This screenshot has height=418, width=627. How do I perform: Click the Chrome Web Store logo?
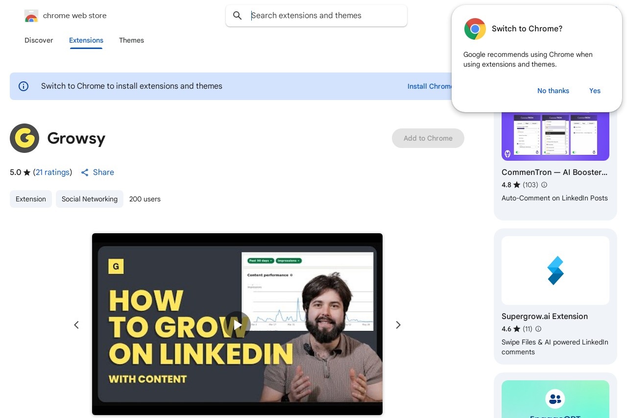31,16
